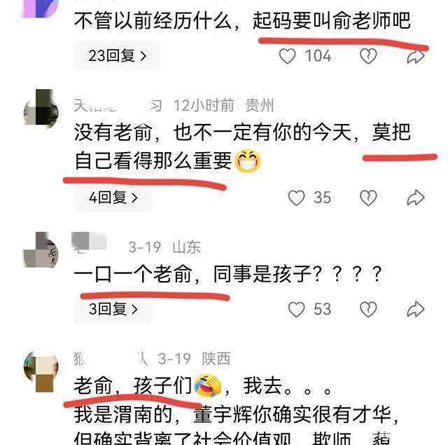Open the Shaanxi commenter's avatar
The width and height of the screenshot is (448, 445).
click(41, 371)
